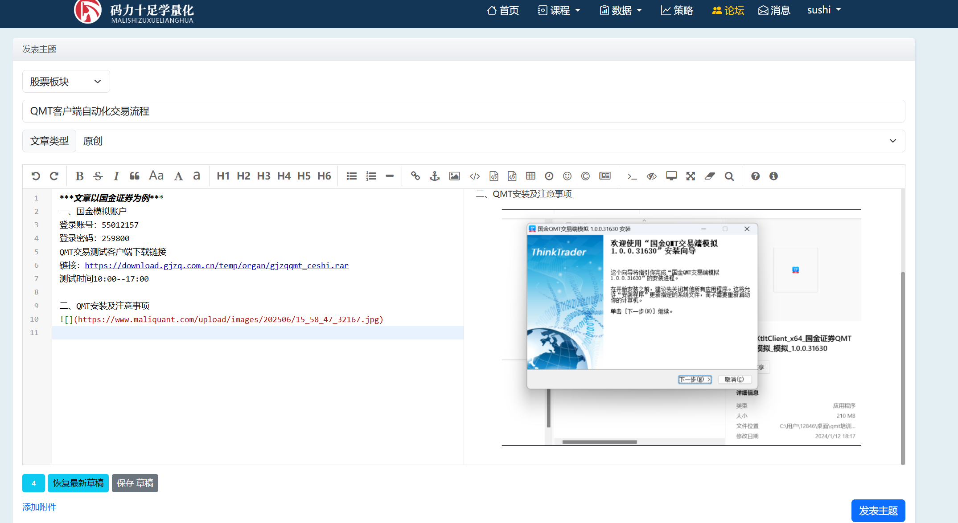Insert an unordered bullet list
The height and width of the screenshot is (523, 958).
click(x=352, y=176)
